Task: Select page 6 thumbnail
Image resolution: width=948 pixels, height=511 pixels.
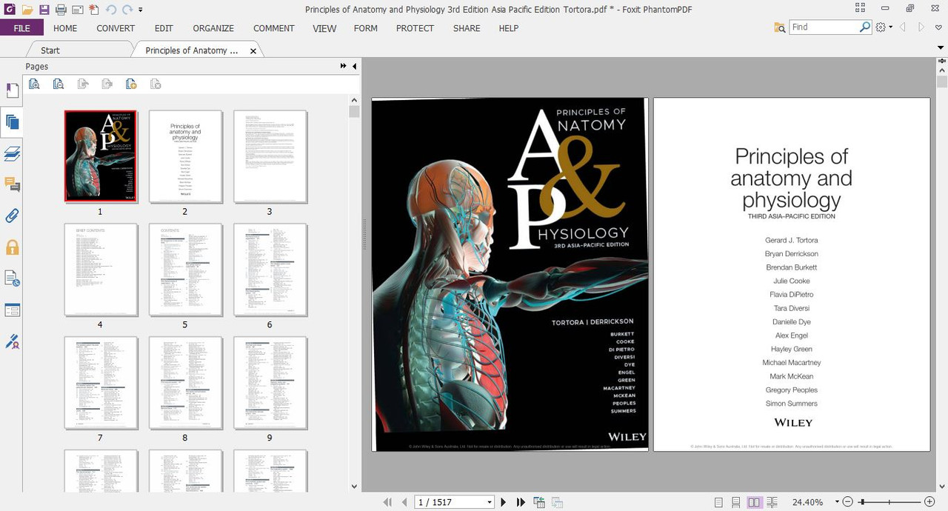Action: tap(270, 270)
